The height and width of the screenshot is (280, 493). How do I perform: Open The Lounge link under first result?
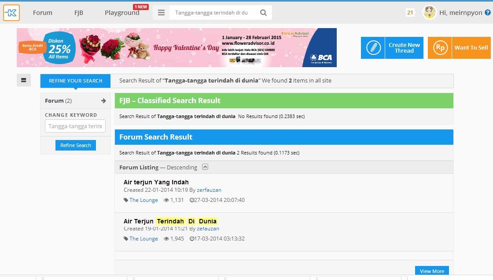[143, 200]
